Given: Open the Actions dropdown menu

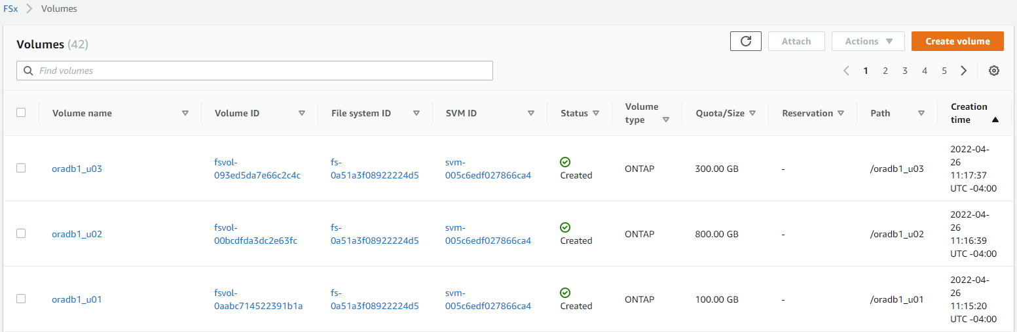Looking at the screenshot, I should pos(868,41).
